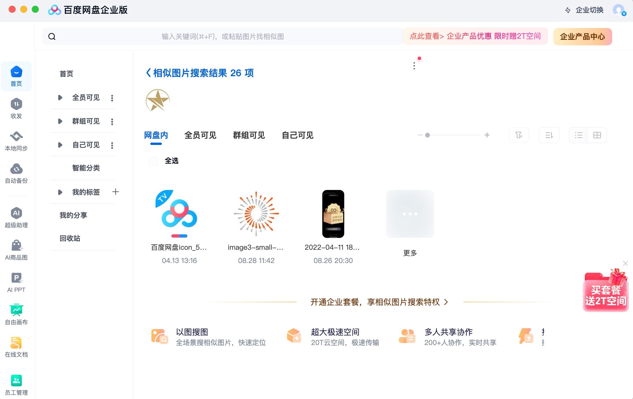Open 群组可见 more options dots

tap(112, 122)
